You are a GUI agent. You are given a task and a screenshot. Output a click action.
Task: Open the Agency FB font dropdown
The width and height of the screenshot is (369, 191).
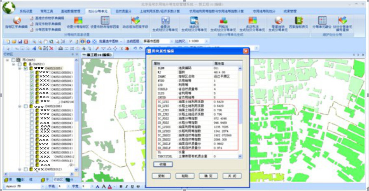tap(40, 186)
